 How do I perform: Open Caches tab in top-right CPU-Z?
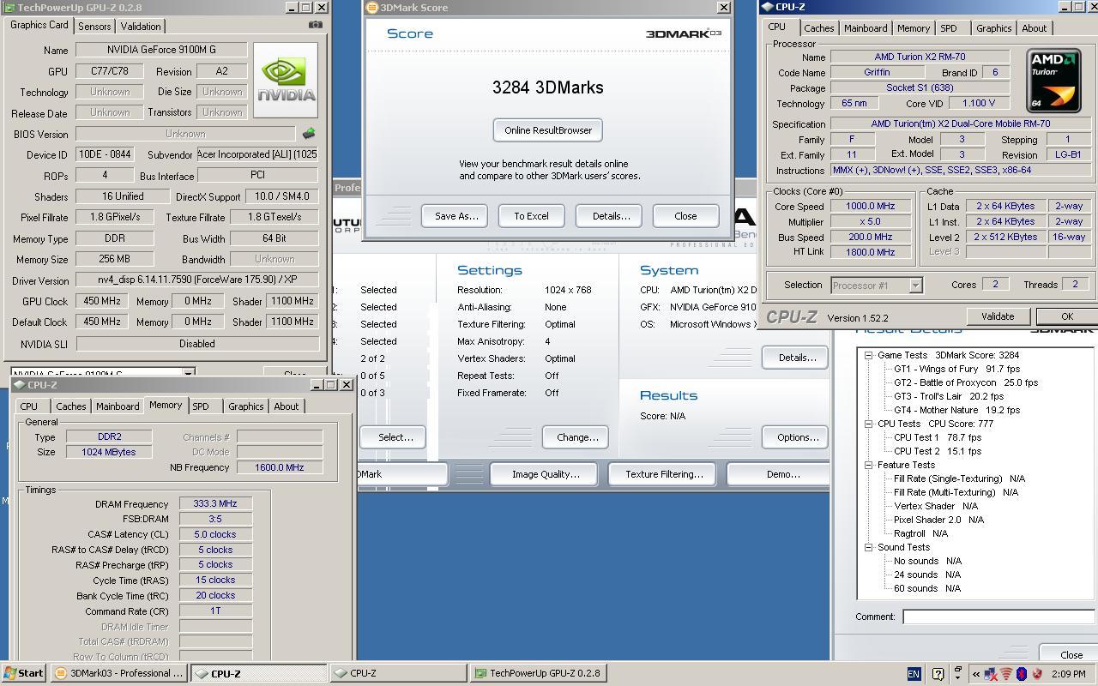(818, 28)
